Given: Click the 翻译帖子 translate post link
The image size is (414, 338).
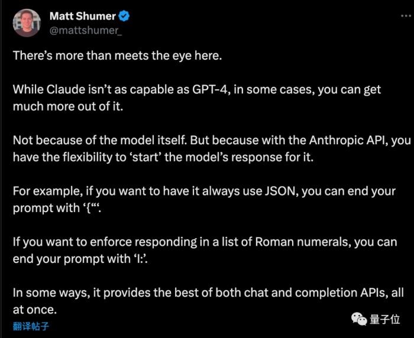Looking at the screenshot, I should [x=31, y=326].
